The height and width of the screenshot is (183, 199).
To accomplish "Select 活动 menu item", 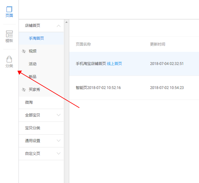I will pyautogui.click(x=33, y=64).
